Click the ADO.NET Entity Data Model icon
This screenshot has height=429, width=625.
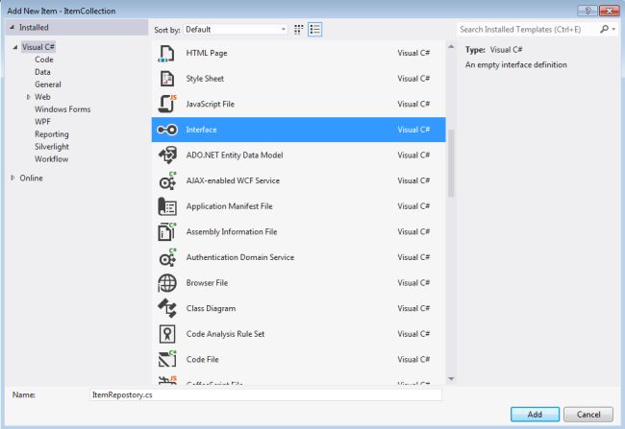(x=166, y=155)
